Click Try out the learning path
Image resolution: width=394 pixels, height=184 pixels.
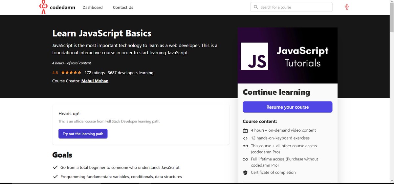83,134
